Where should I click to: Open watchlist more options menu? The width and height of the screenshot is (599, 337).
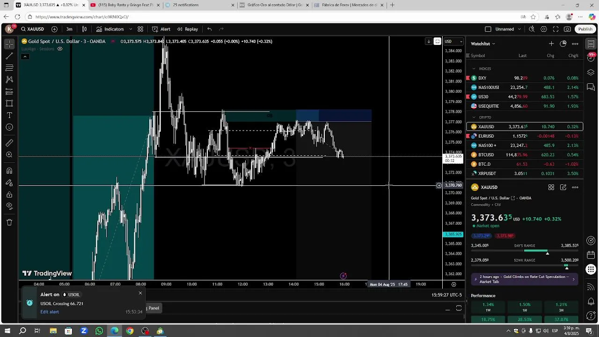pos(575,44)
